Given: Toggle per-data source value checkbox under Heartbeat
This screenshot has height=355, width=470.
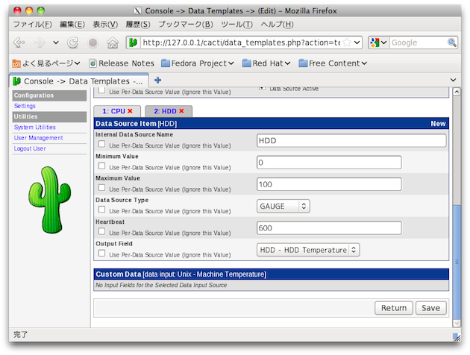Looking at the screenshot, I should pyautogui.click(x=101, y=231).
